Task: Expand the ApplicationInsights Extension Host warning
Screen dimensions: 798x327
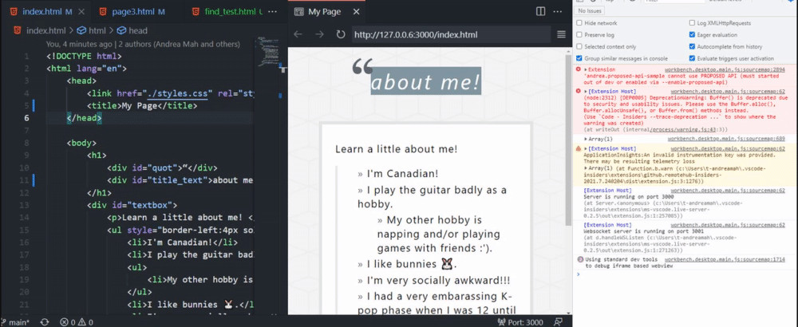Action: pyautogui.click(x=586, y=148)
